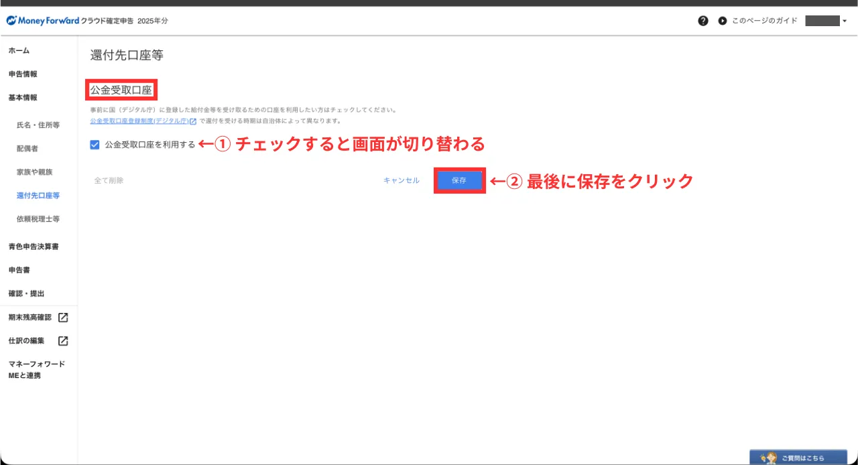The height and width of the screenshot is (465, 858).
Task: Click the blue 保存 button
Action: pyautogui.click(x=459, y=181)
